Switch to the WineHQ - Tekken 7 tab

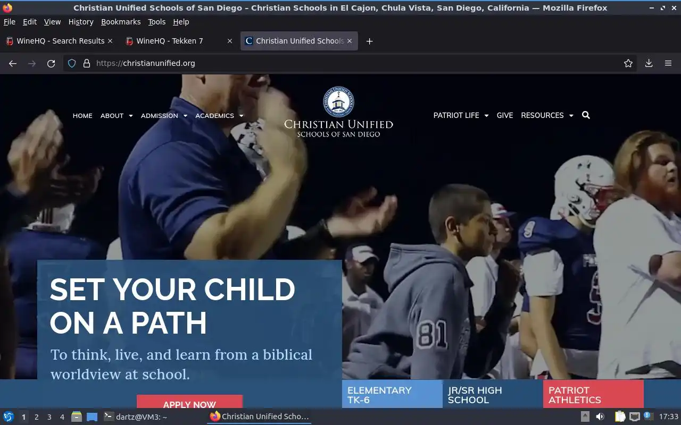tap(179, 41)
